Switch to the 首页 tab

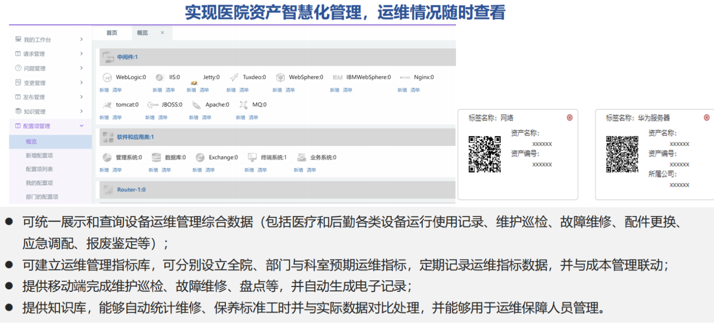(x=112, y=33)
